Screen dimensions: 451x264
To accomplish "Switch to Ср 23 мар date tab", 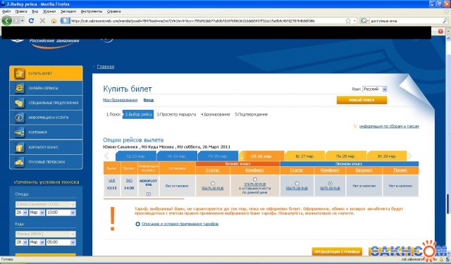I will 136,156.
